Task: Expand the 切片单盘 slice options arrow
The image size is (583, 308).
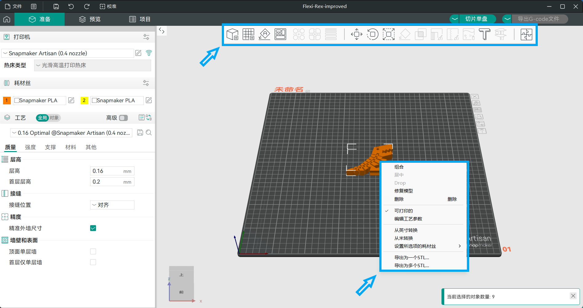Action: pyautogui.click(x=454, y=19)
